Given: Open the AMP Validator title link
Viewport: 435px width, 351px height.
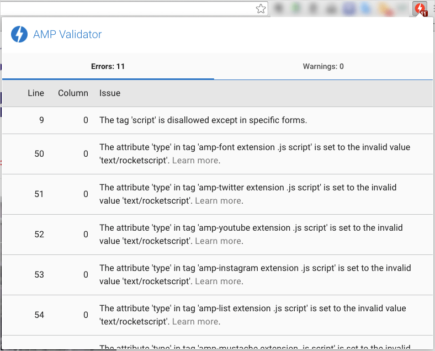Looking at the screenshot, I should pos(67,34).
